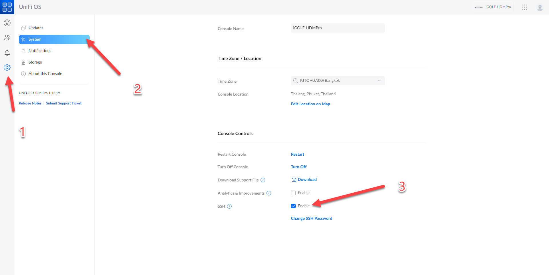Click the search icon in the Time Zone field
Image resolution: width=549 pixels, height=275 pixels.
tap(296, 81)
